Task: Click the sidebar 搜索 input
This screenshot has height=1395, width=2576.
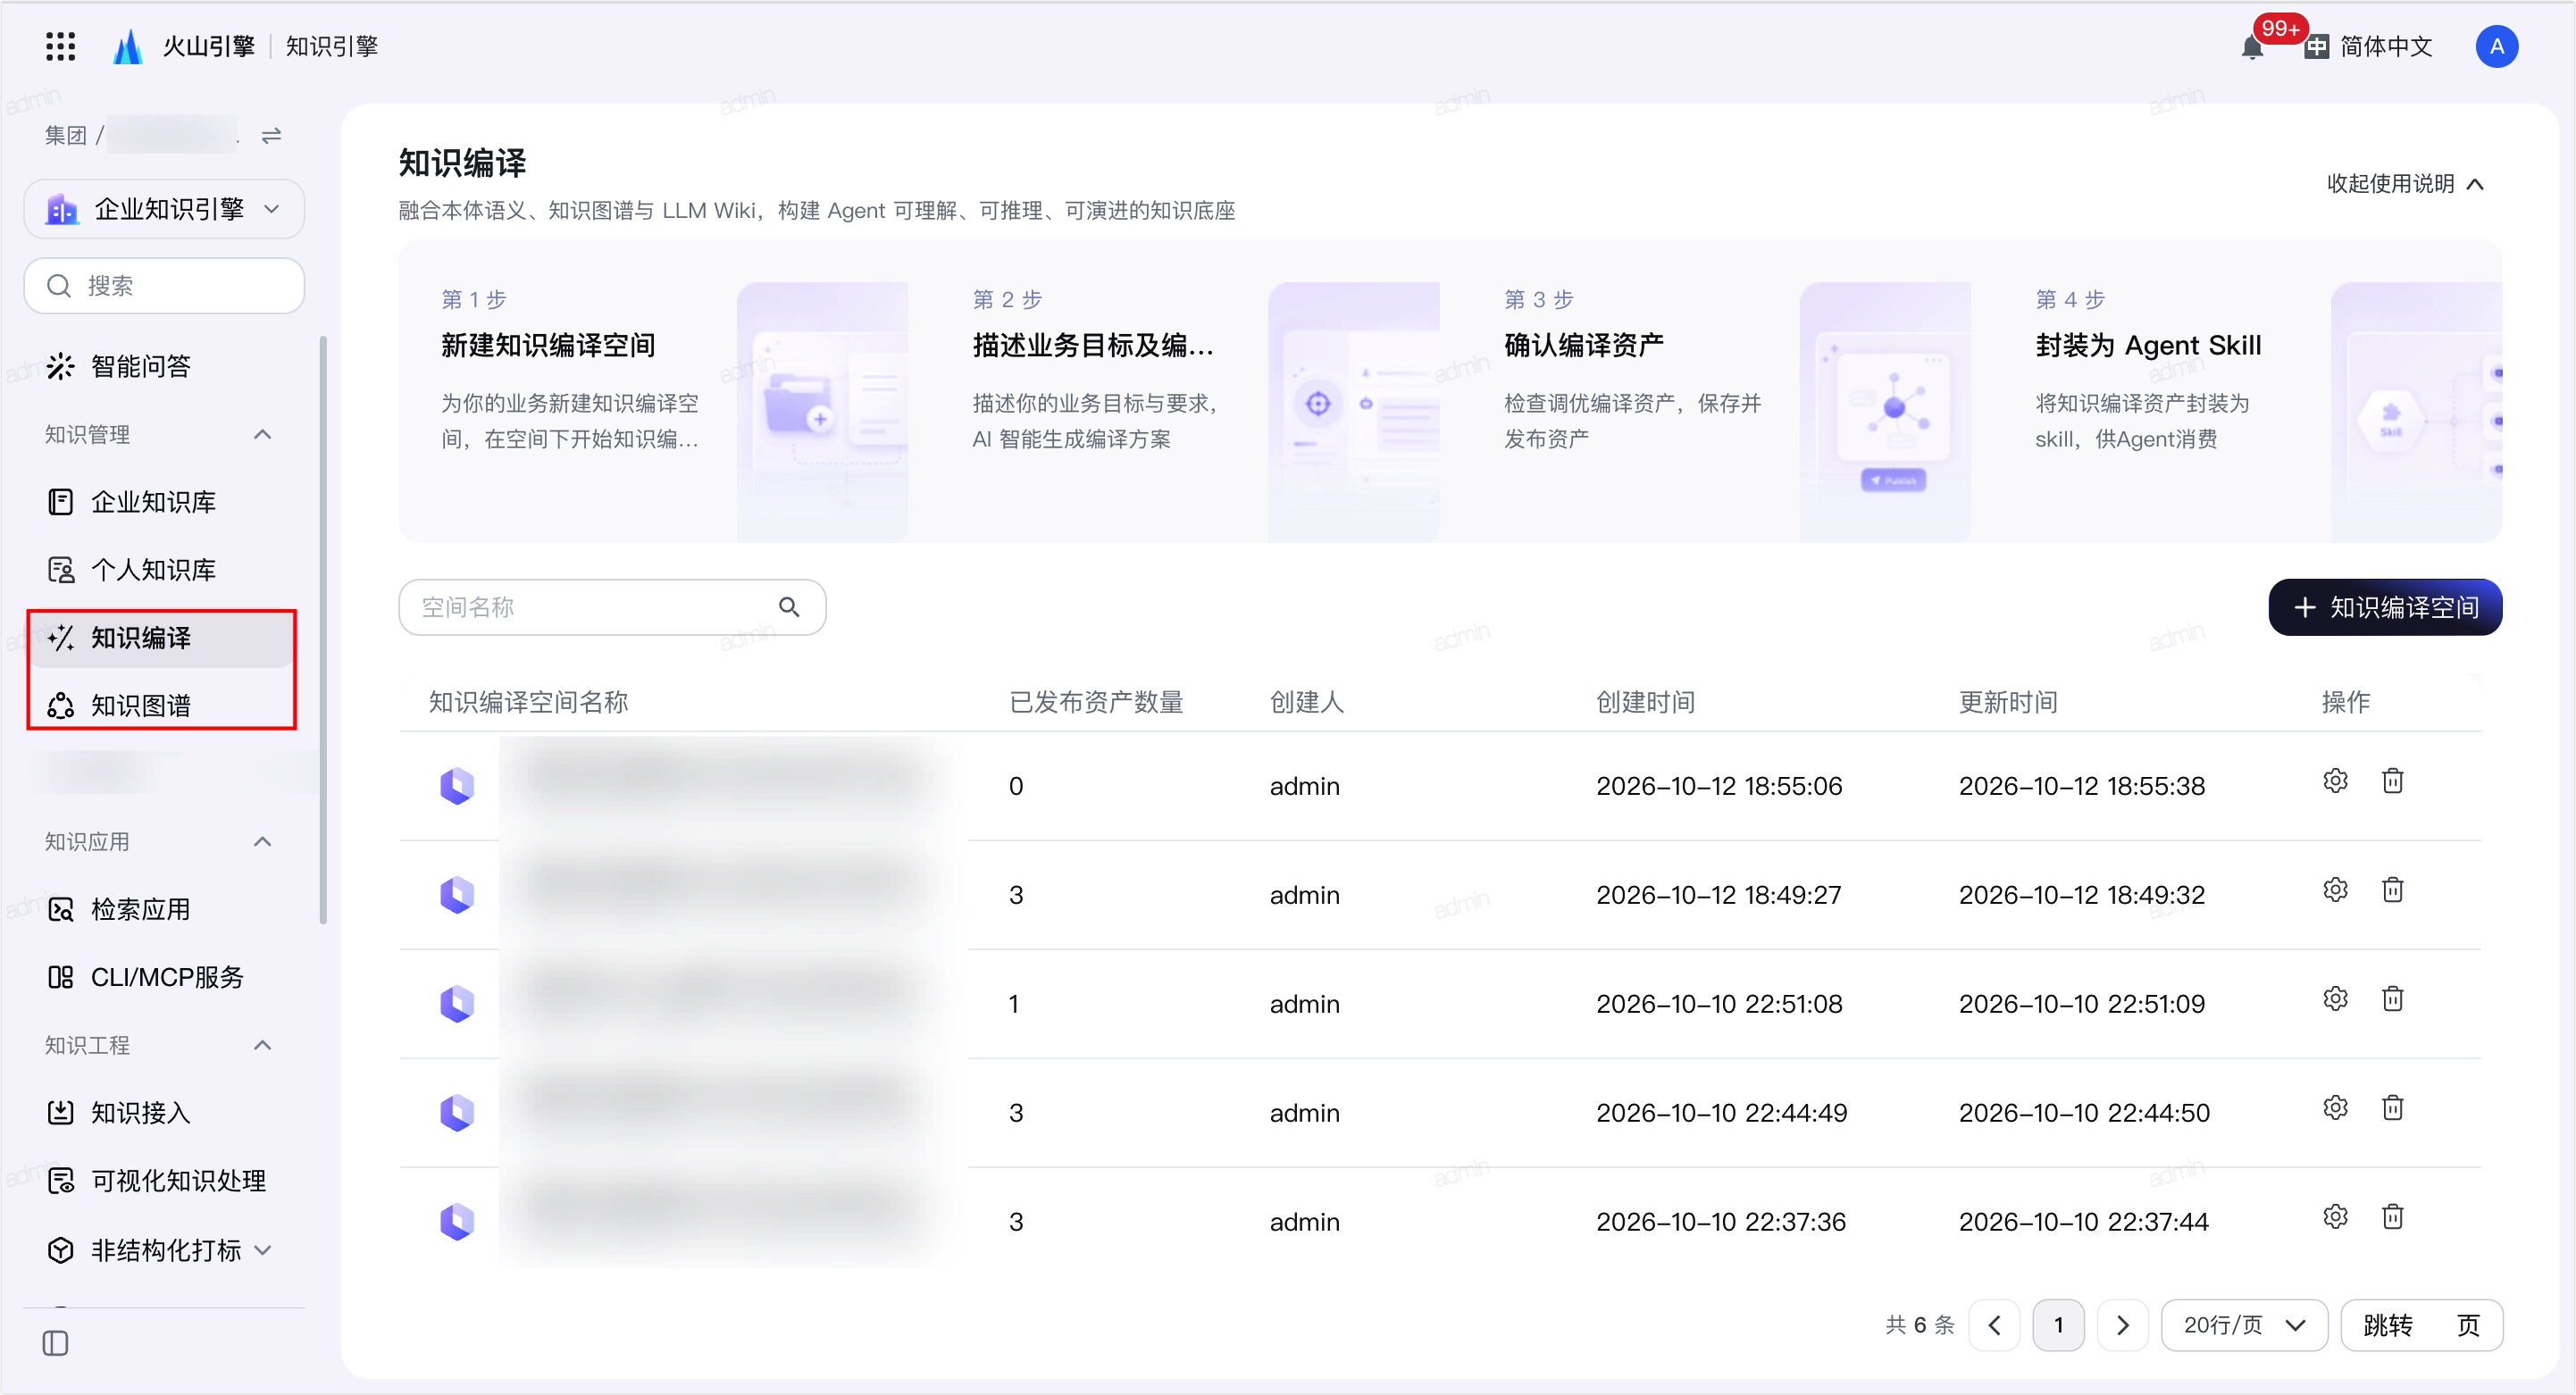Action: point(164,286)
